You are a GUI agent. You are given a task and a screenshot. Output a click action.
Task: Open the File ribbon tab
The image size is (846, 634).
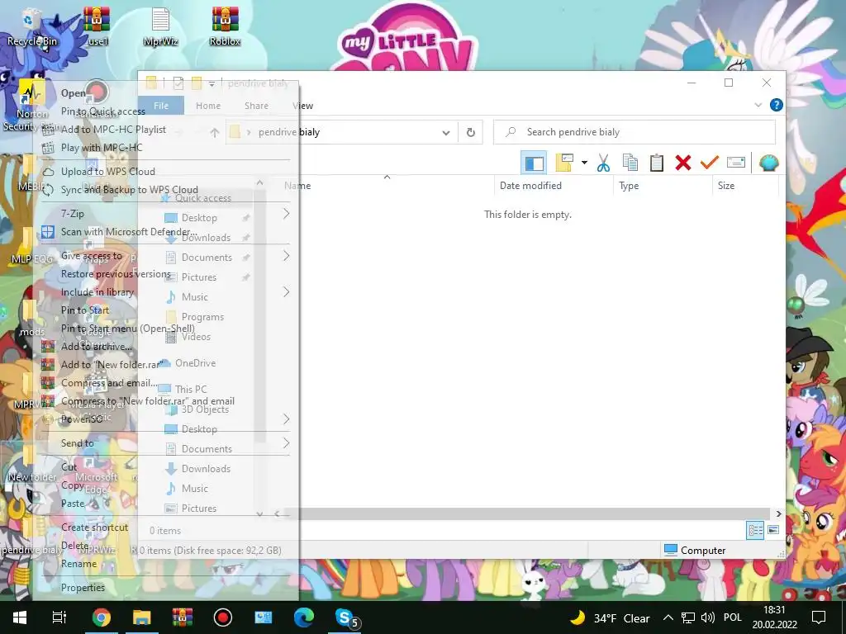(x=161, y=106)
